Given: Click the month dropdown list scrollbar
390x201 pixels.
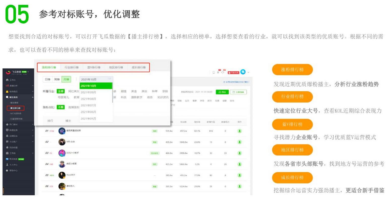Looking at the screenshot, I should pyautogui.click(x=112, y=93).
